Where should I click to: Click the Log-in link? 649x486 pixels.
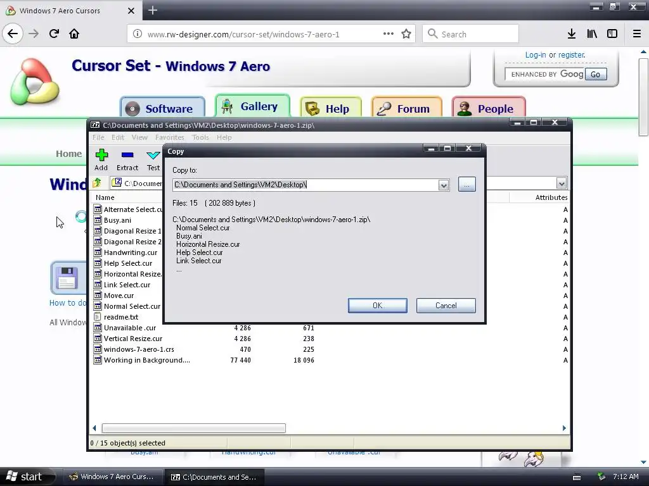click(x=535, y=54)
